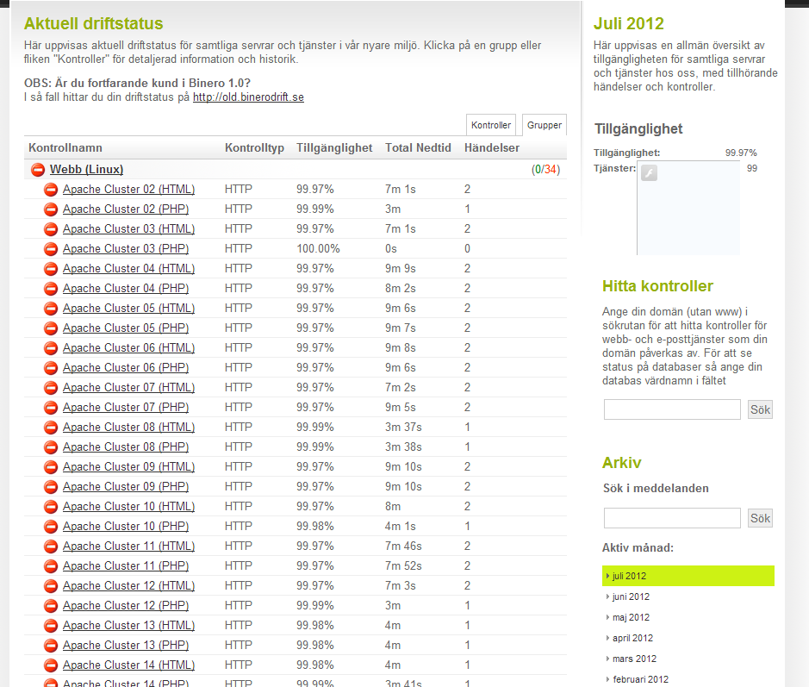Image resolution: width=809 pixels, height=687 pixels.
Task: Click the 7m 52s downtime value
Action: [x=403, y=565]
